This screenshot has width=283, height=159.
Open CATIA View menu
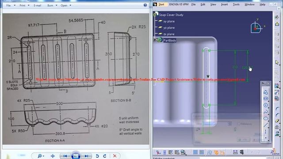213,4
